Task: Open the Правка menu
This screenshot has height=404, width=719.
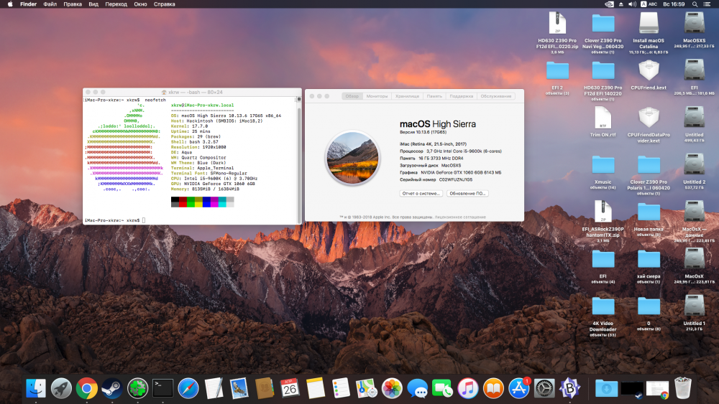Action: point(73,4)
